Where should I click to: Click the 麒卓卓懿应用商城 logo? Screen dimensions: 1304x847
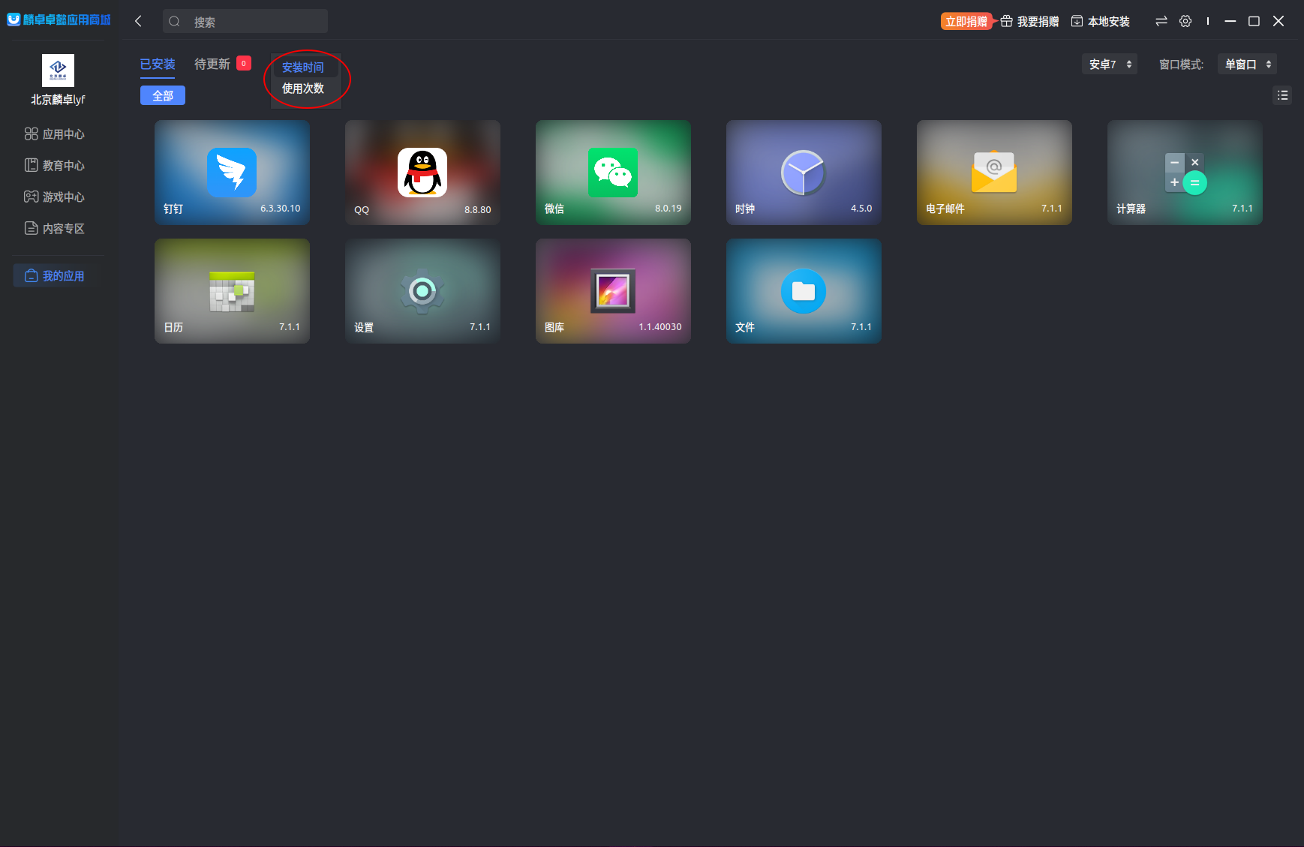pyautogui.click(x=59, y=20)
